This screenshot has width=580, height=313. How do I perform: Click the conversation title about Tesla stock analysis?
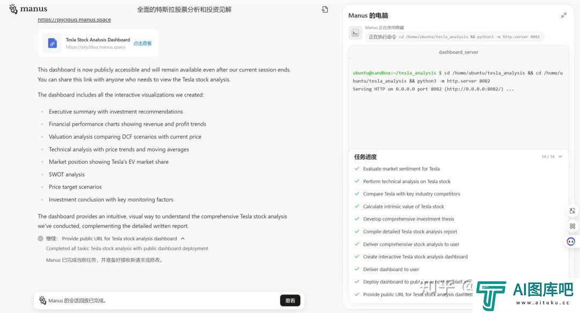184,10
